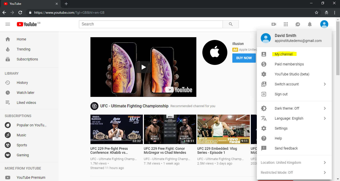The image size is (340, 181).
Task: Click the Gaming channel icon
Action: pos(8,155)
